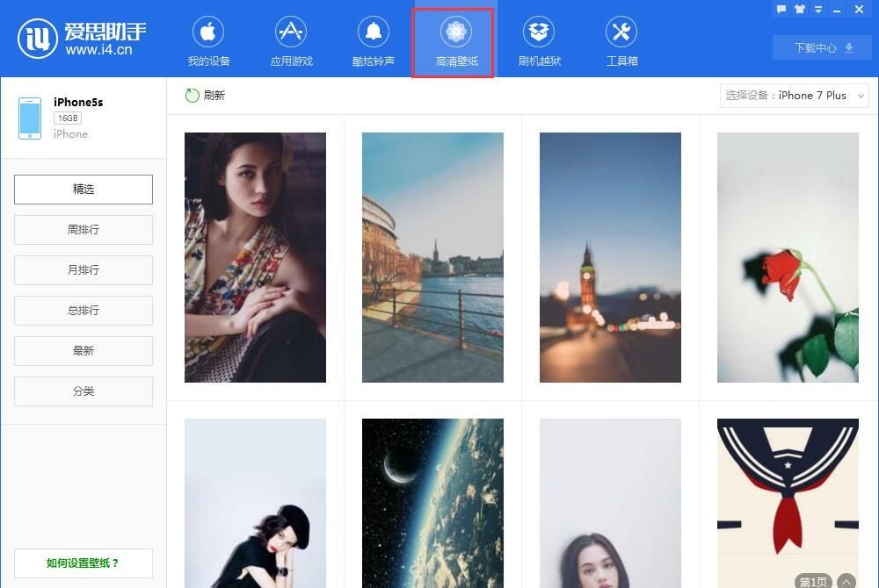Open feedback via the chat bubble icon
Image resolution: width=879 pixels, height=588 pixels.
tap(782, 9)
